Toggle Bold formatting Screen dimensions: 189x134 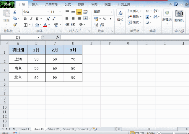25,19
